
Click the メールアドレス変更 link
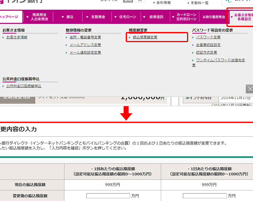tap(85, 45)
